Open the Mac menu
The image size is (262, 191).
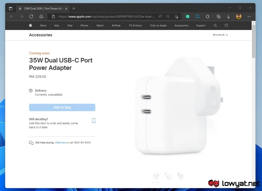[57, 25]
